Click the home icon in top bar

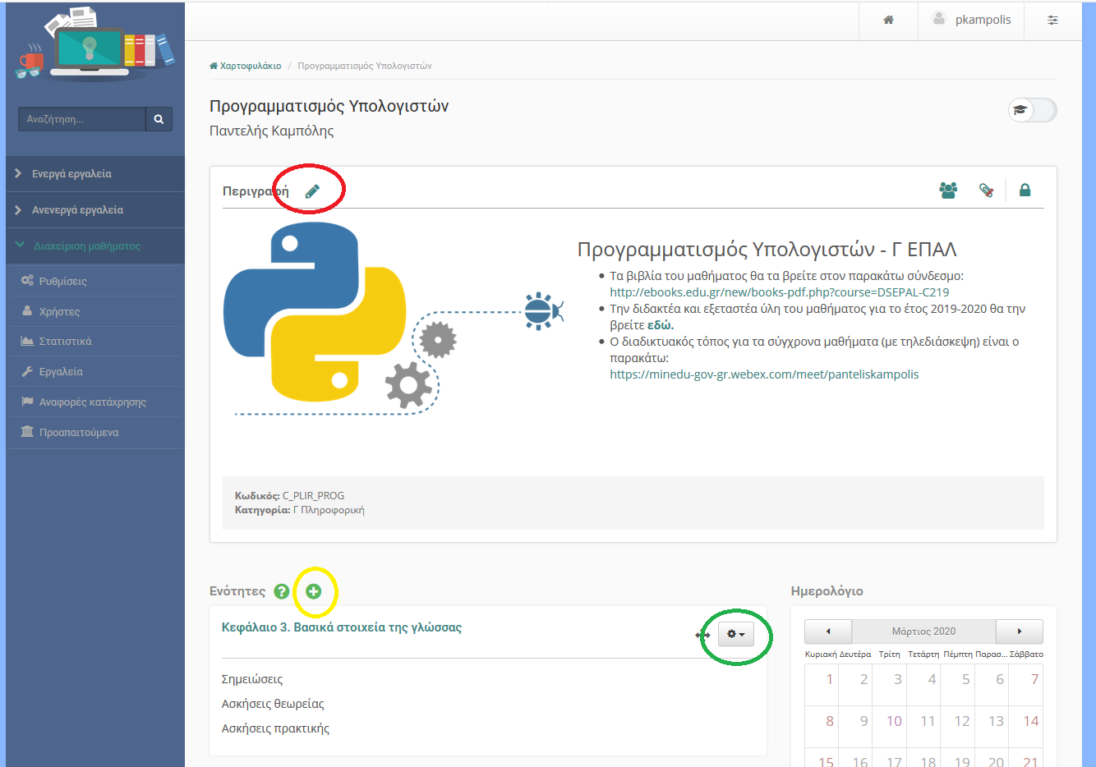coord(888,20)
